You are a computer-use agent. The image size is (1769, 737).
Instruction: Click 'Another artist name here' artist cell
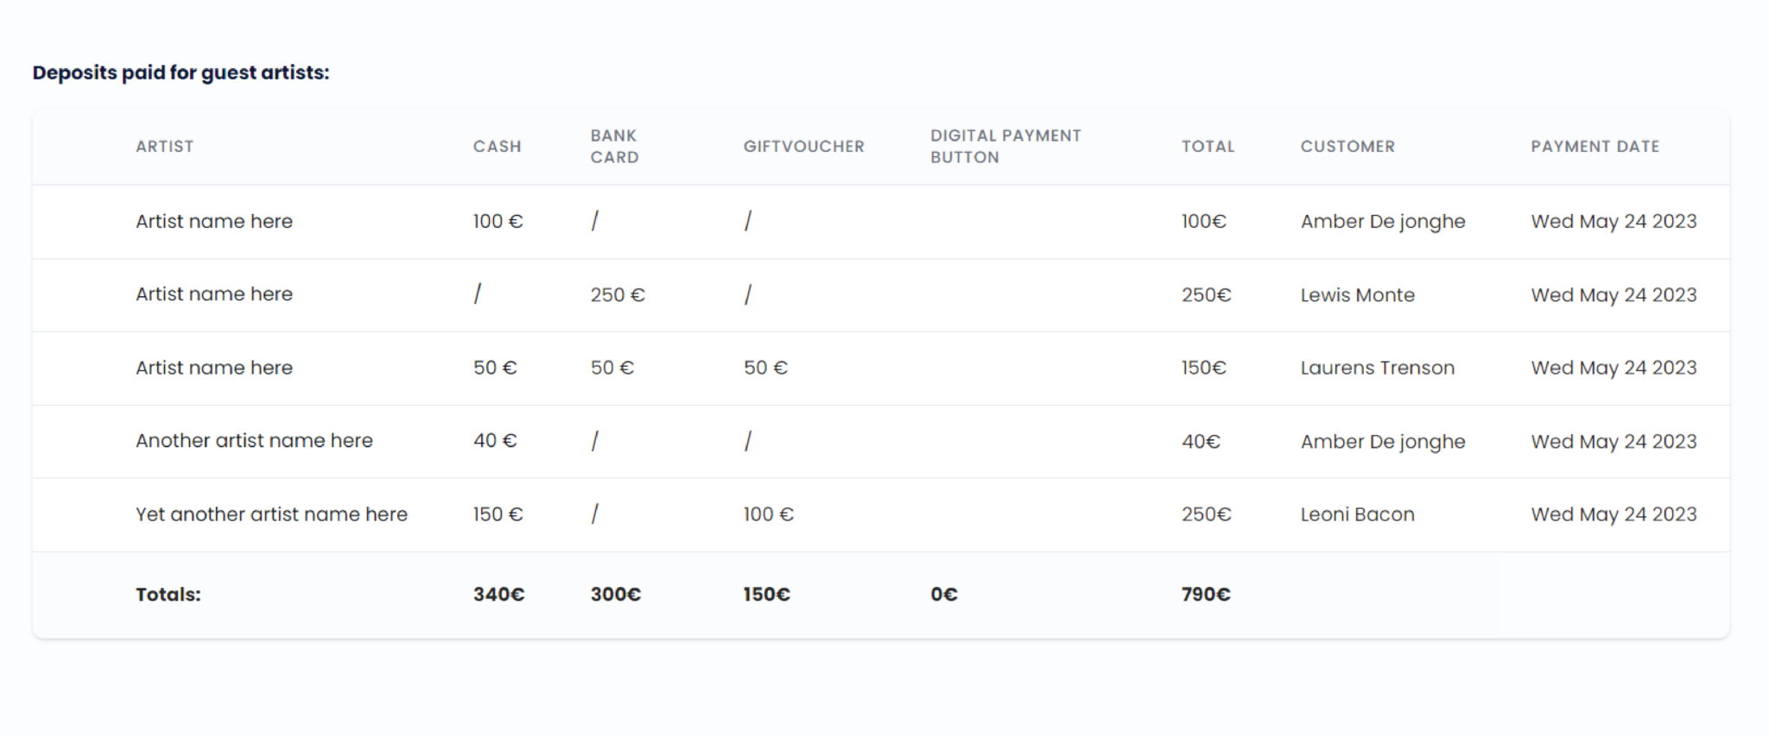click(254, 441)
